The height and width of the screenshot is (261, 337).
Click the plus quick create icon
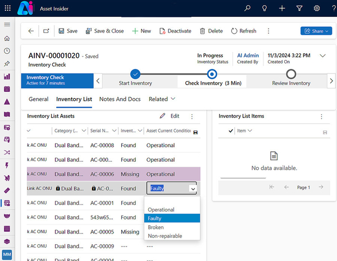click(282, 8)
